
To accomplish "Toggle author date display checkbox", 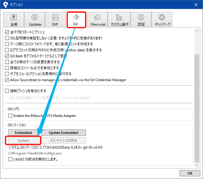I will 7,50.
